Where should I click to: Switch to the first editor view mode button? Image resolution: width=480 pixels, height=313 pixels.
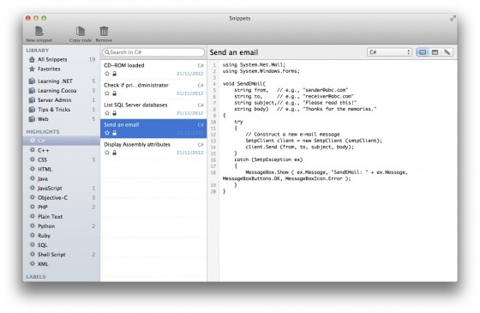pos(423,52)
